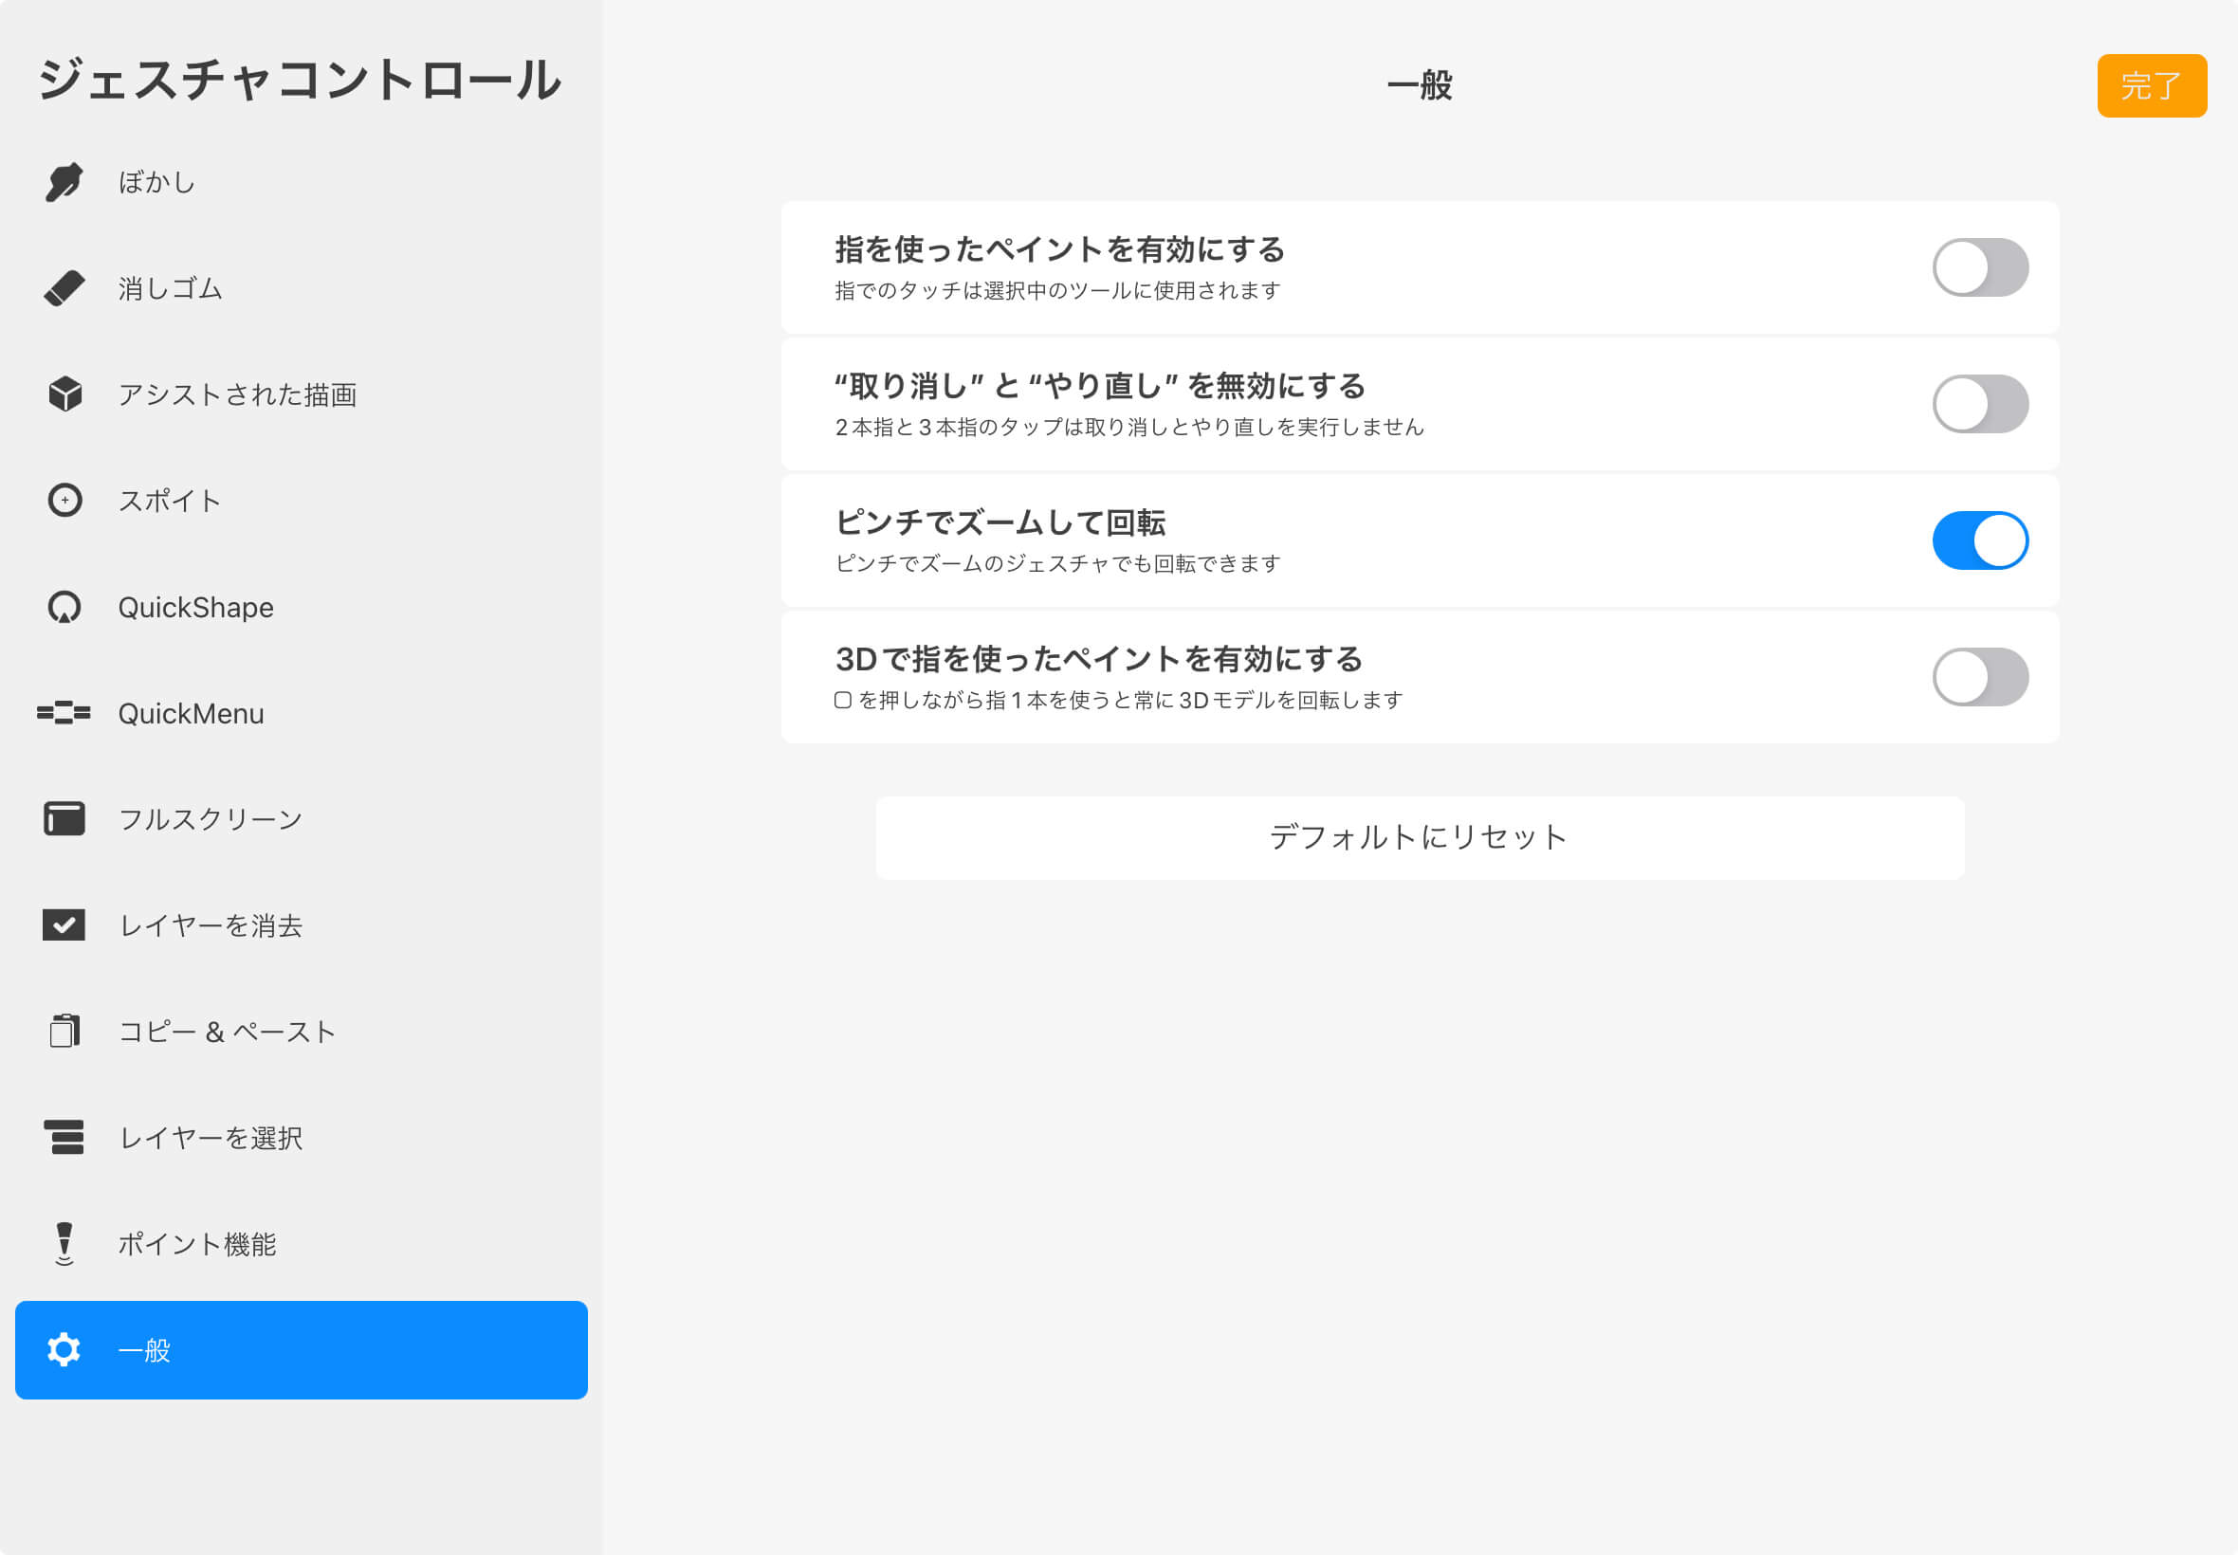Viewport: 2238px width, 1555px height.
Task: Click the assisted drawing cube icon
Action: click(x=64, y=394)
